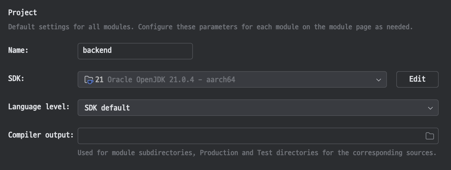Screen dimensions: 451x170
Task: Click inside the Compiler output text field
Action: pyautogui.click(x=250, y=136)
